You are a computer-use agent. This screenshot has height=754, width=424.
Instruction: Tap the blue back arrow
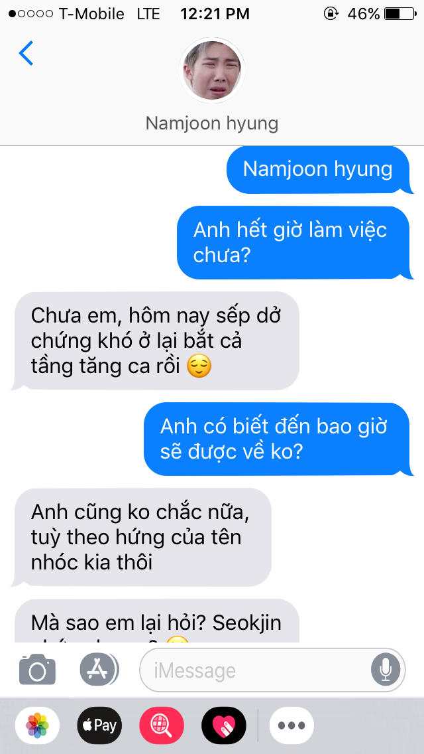(26, 53)
